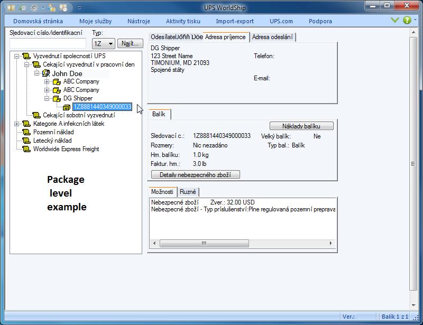Image resolution: width=423 pixels, height=325 pixels.
Task: Open the small arrow beside the gear icon
Action: 43,8
